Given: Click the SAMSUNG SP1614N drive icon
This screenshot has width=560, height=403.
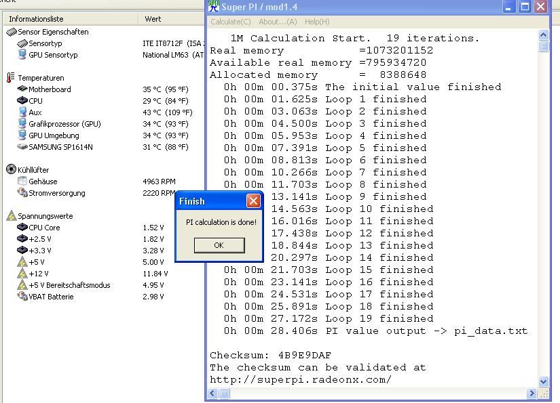Looking at the screenshot, I should pyautogui.click(x=22, y=146).
